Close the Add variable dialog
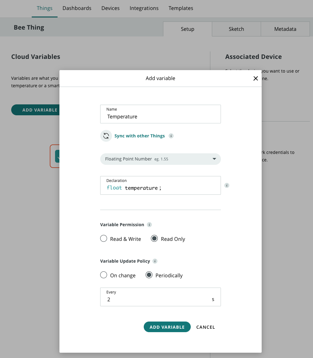Screen dimensions: 313x358 256,79
